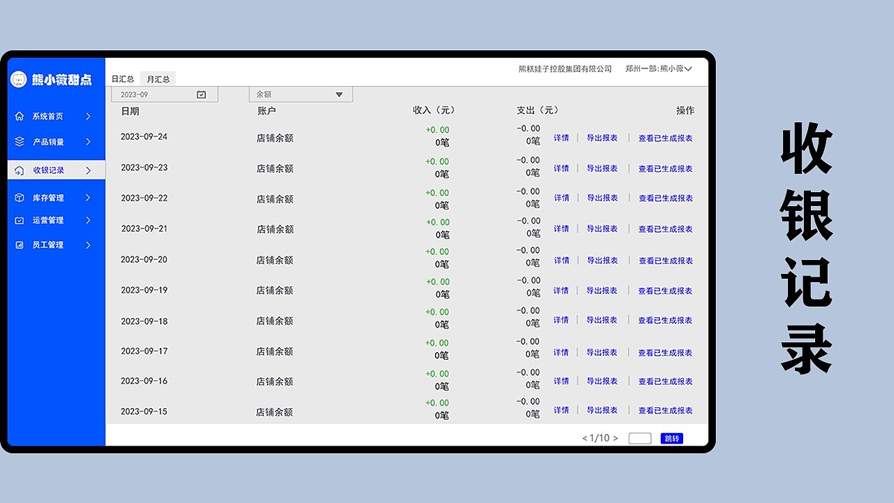Screen dimensions: 894x503
Task: Open 详情 for 2023-09-20
Action: 562,261
